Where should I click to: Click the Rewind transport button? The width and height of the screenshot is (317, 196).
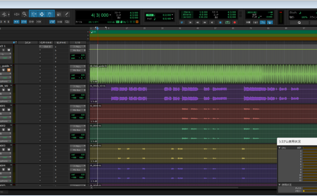point(198,22)
